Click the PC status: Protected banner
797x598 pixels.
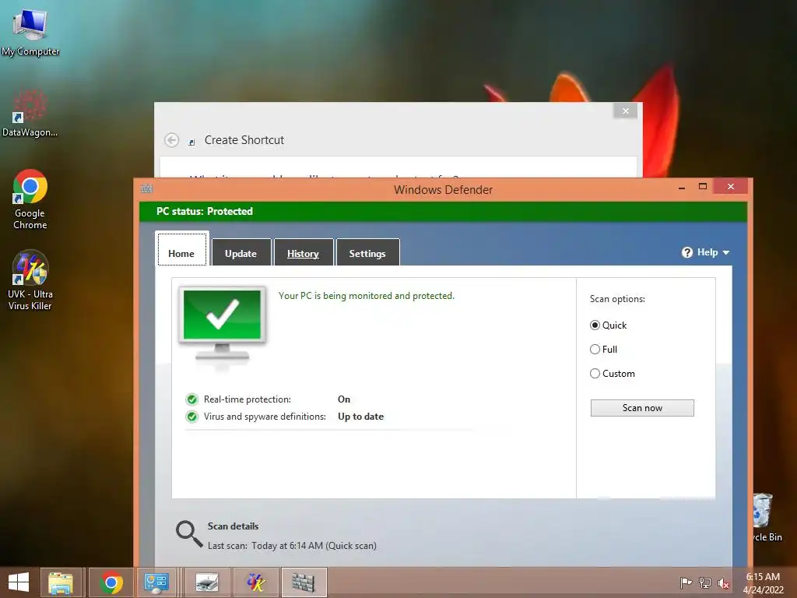pos(443,212)
